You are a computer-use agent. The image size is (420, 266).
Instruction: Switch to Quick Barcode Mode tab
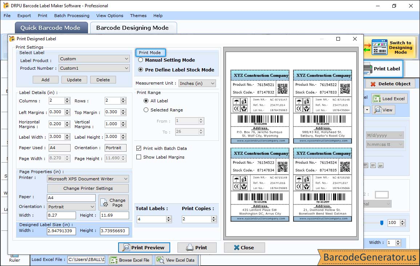[51, 28]
